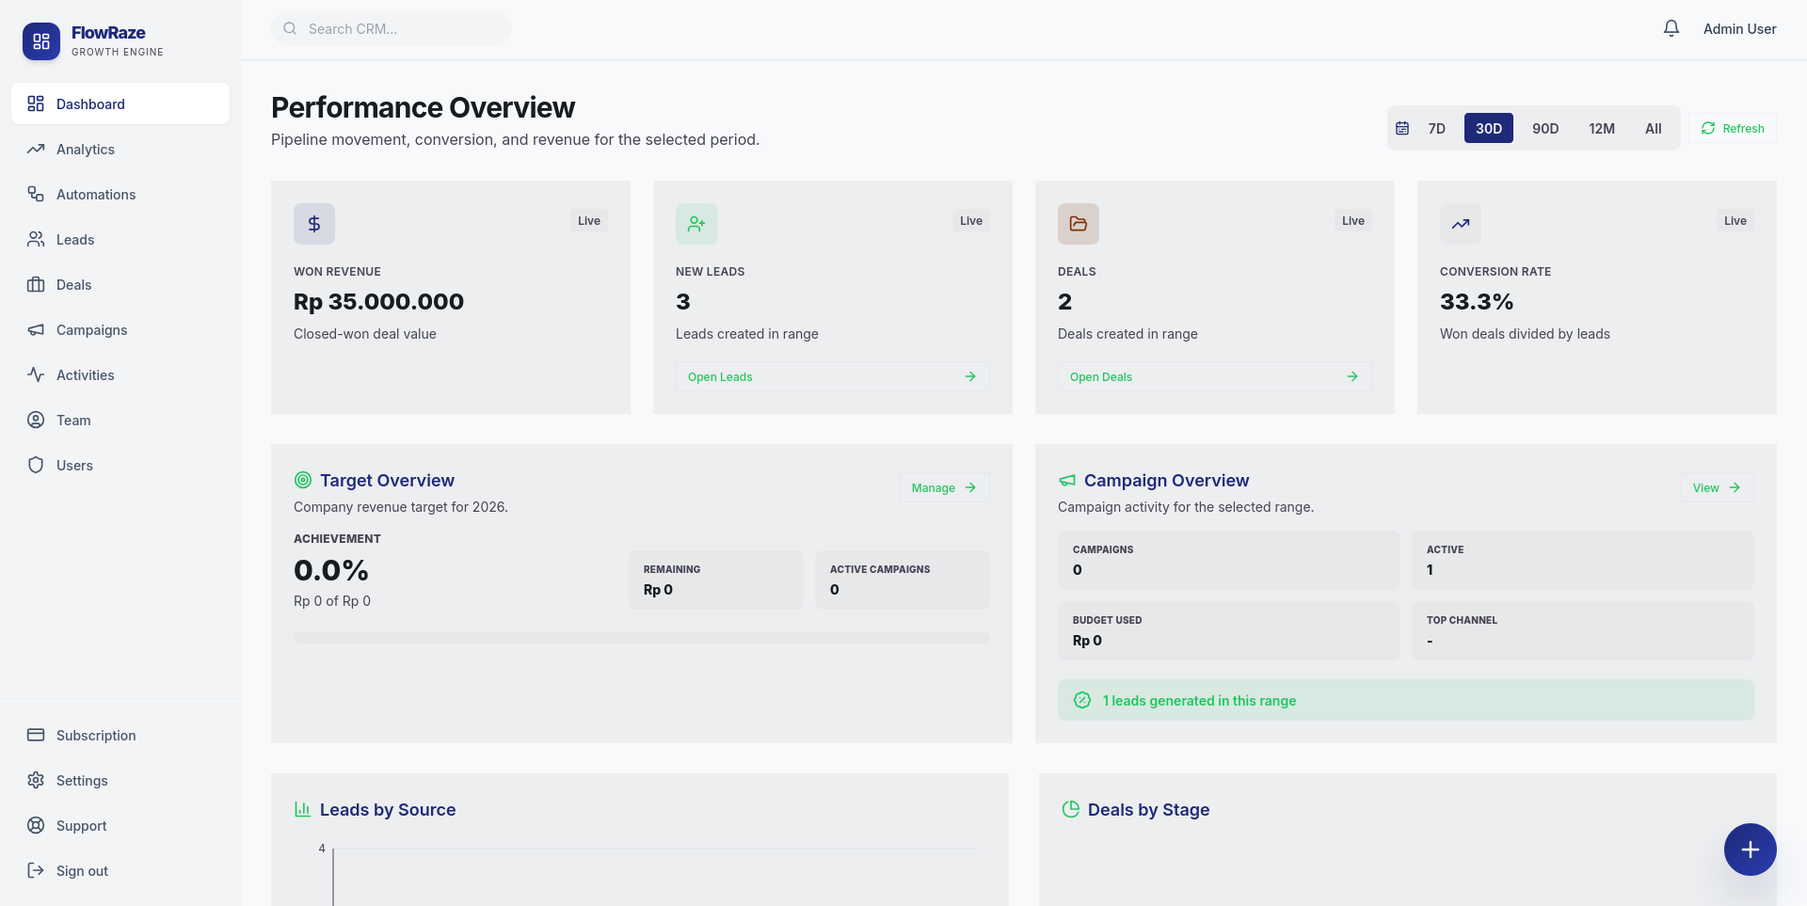Click the 33.3% conversion rate value
The width and height of the screenshot is (1807, 906).
(1477, 301)
